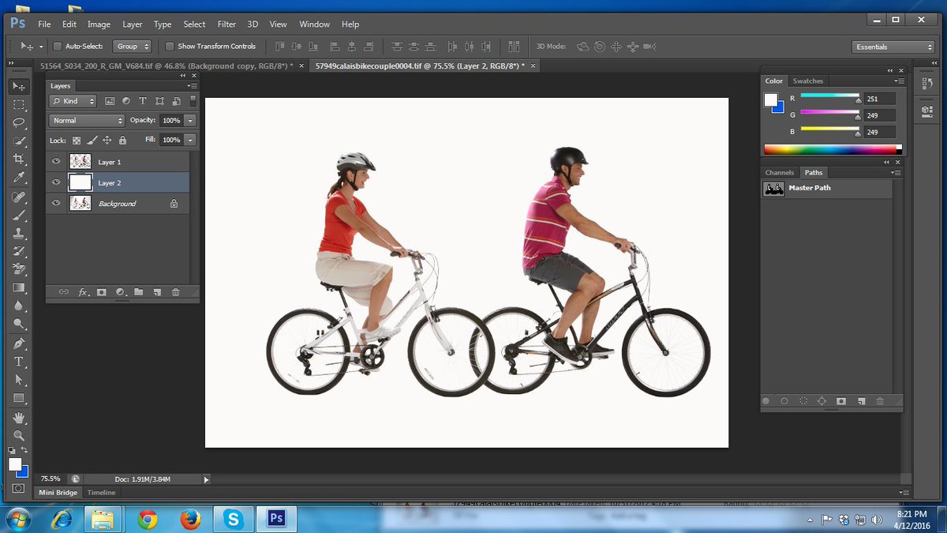947x533 pixels.
Task: Enable the Auto-Select checkbox
Action: (x=57, y=47)
